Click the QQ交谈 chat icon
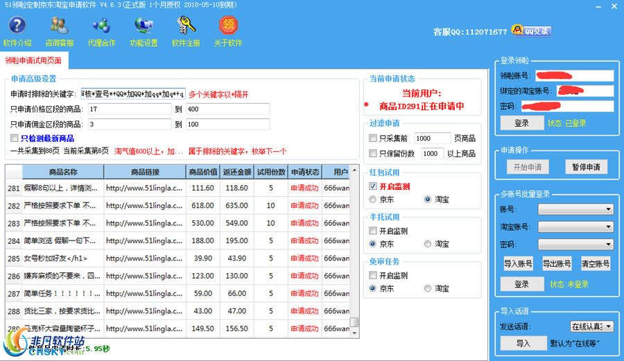The image size is (624, 361). [x=532, y=30]
